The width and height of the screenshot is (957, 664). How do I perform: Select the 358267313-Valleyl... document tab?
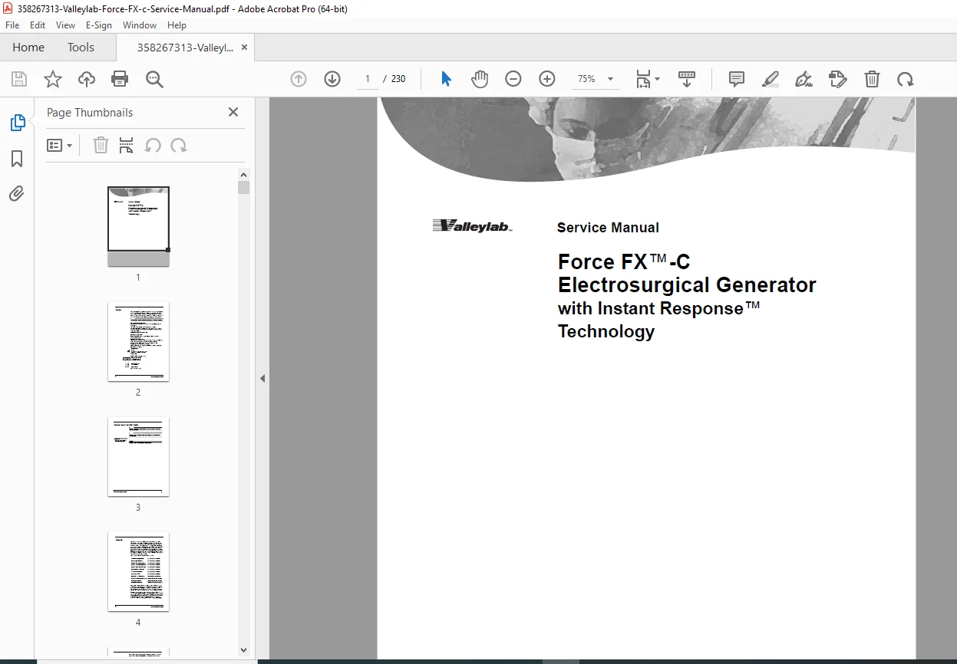coord(185,48)
